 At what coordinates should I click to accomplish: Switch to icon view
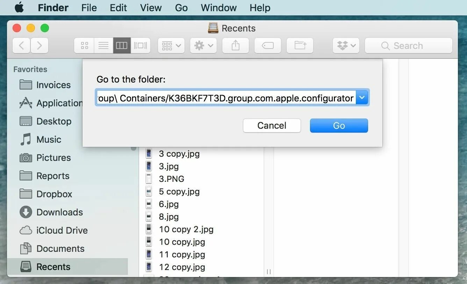coord(84,45)
